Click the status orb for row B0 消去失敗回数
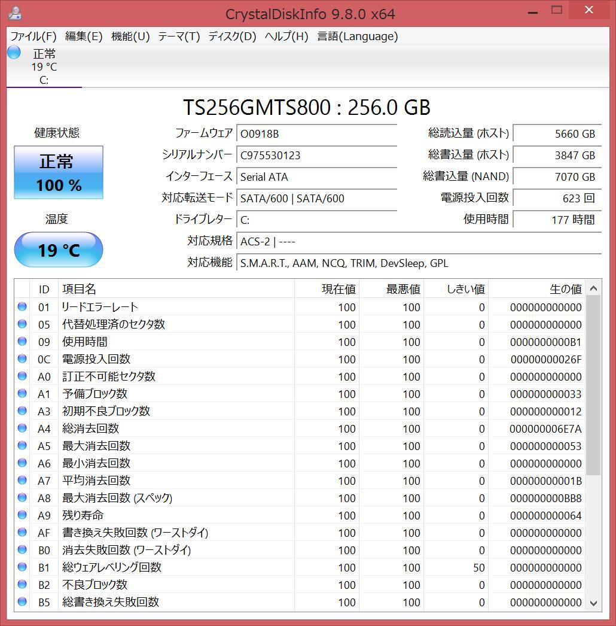The height and width of the screenshot is (626, 616). (x=22, y=550)
